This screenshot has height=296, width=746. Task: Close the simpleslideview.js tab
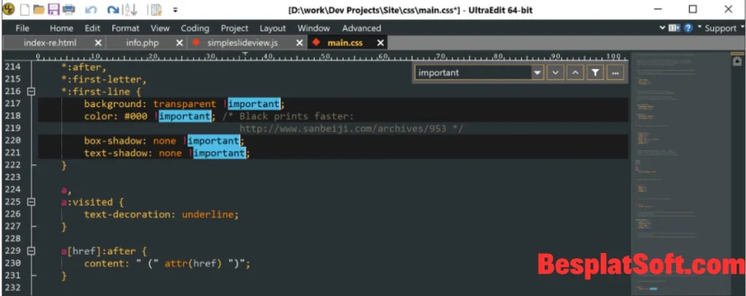point(299,43)
